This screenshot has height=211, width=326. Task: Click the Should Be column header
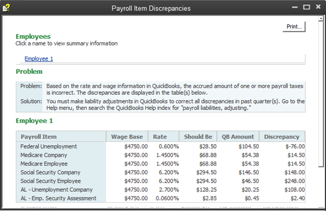pyautogui.click(x=198, y=137)
